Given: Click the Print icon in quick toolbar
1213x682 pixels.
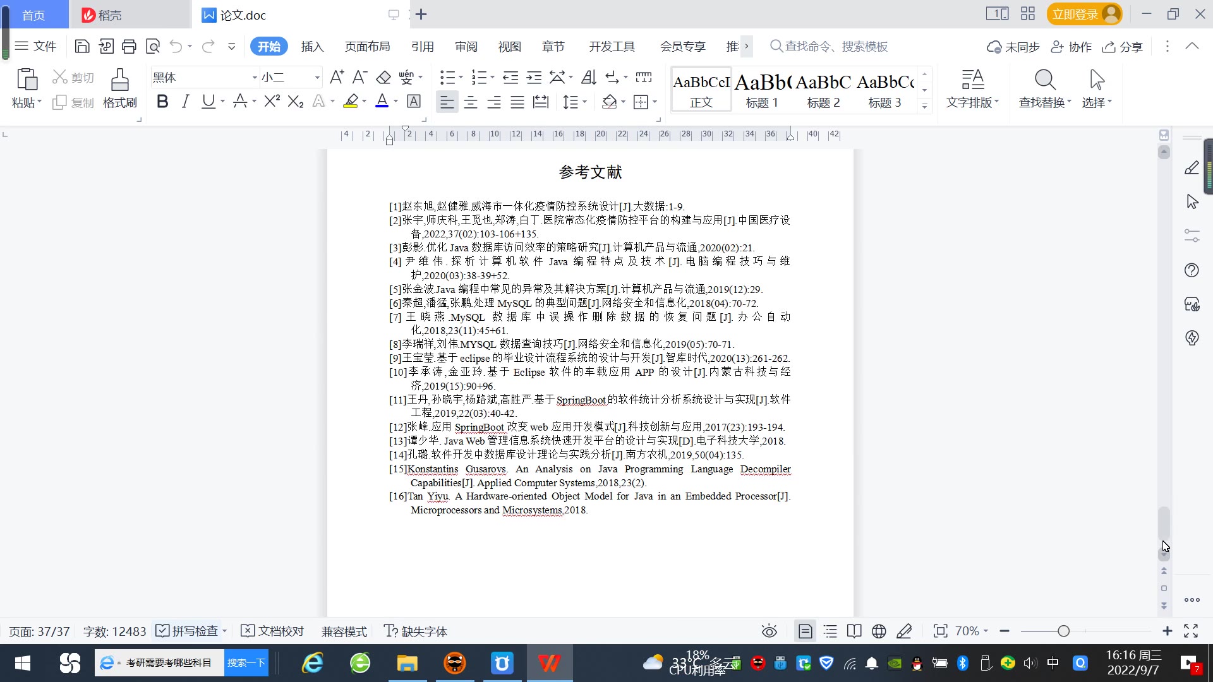Looking at the screenshot, I should tap(129, 46).
